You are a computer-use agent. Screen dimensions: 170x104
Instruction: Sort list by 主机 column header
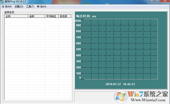(x=16, y=16)
